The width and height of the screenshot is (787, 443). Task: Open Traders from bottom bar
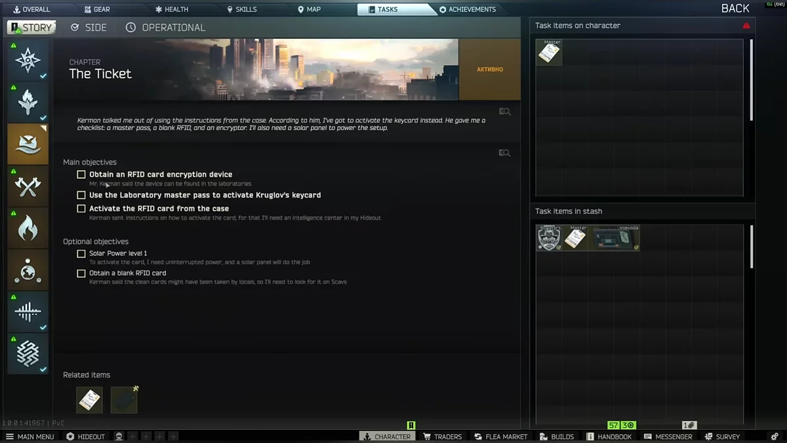(442, 436)
